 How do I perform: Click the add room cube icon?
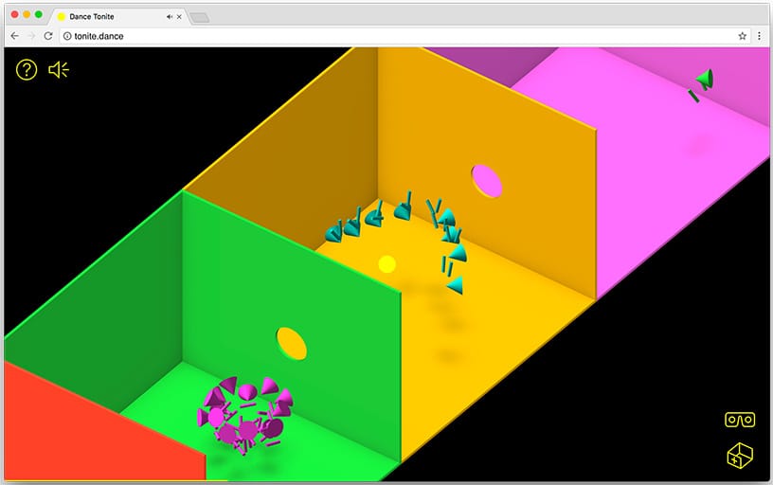pyautogui.click(x=739, y=456)
